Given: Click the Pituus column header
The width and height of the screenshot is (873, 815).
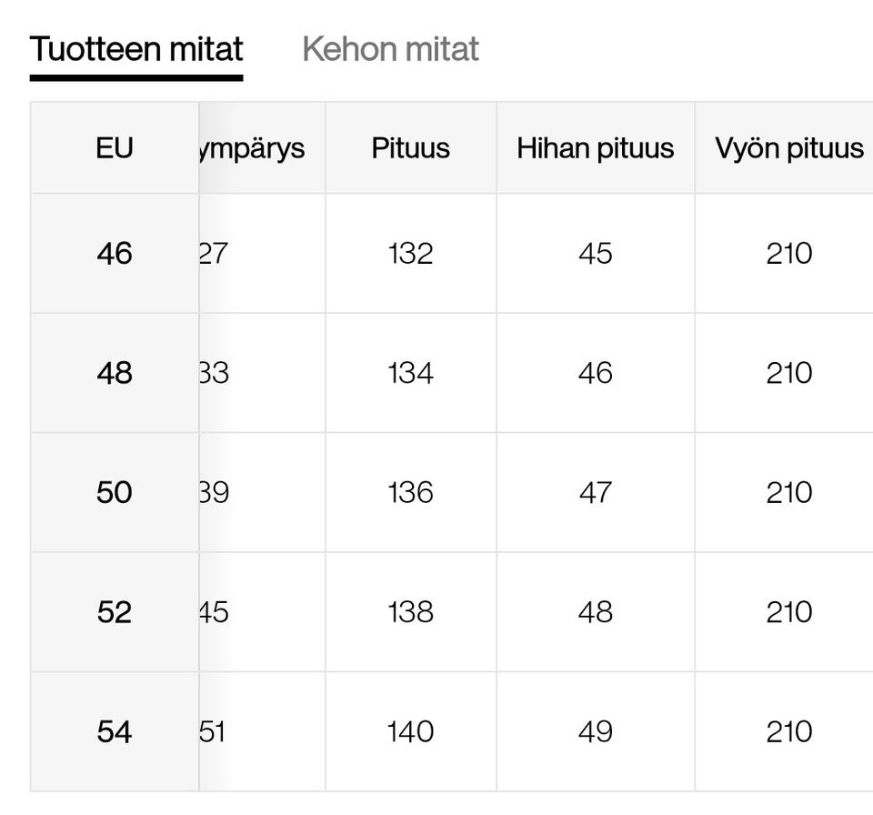Looking at the screenshot, I should (x=410, y=148).
